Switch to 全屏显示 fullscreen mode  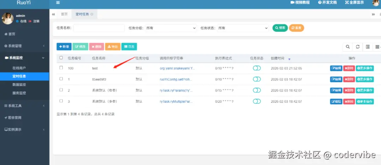(355, 2)
